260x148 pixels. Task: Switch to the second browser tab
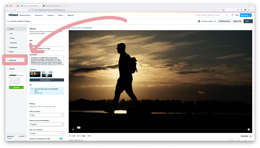pos(52,6)
